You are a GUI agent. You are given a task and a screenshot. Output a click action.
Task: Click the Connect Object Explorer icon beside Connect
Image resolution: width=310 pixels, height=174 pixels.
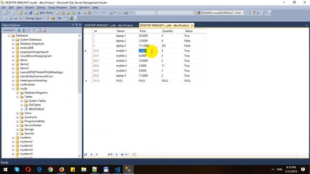(x=19, y=30)
